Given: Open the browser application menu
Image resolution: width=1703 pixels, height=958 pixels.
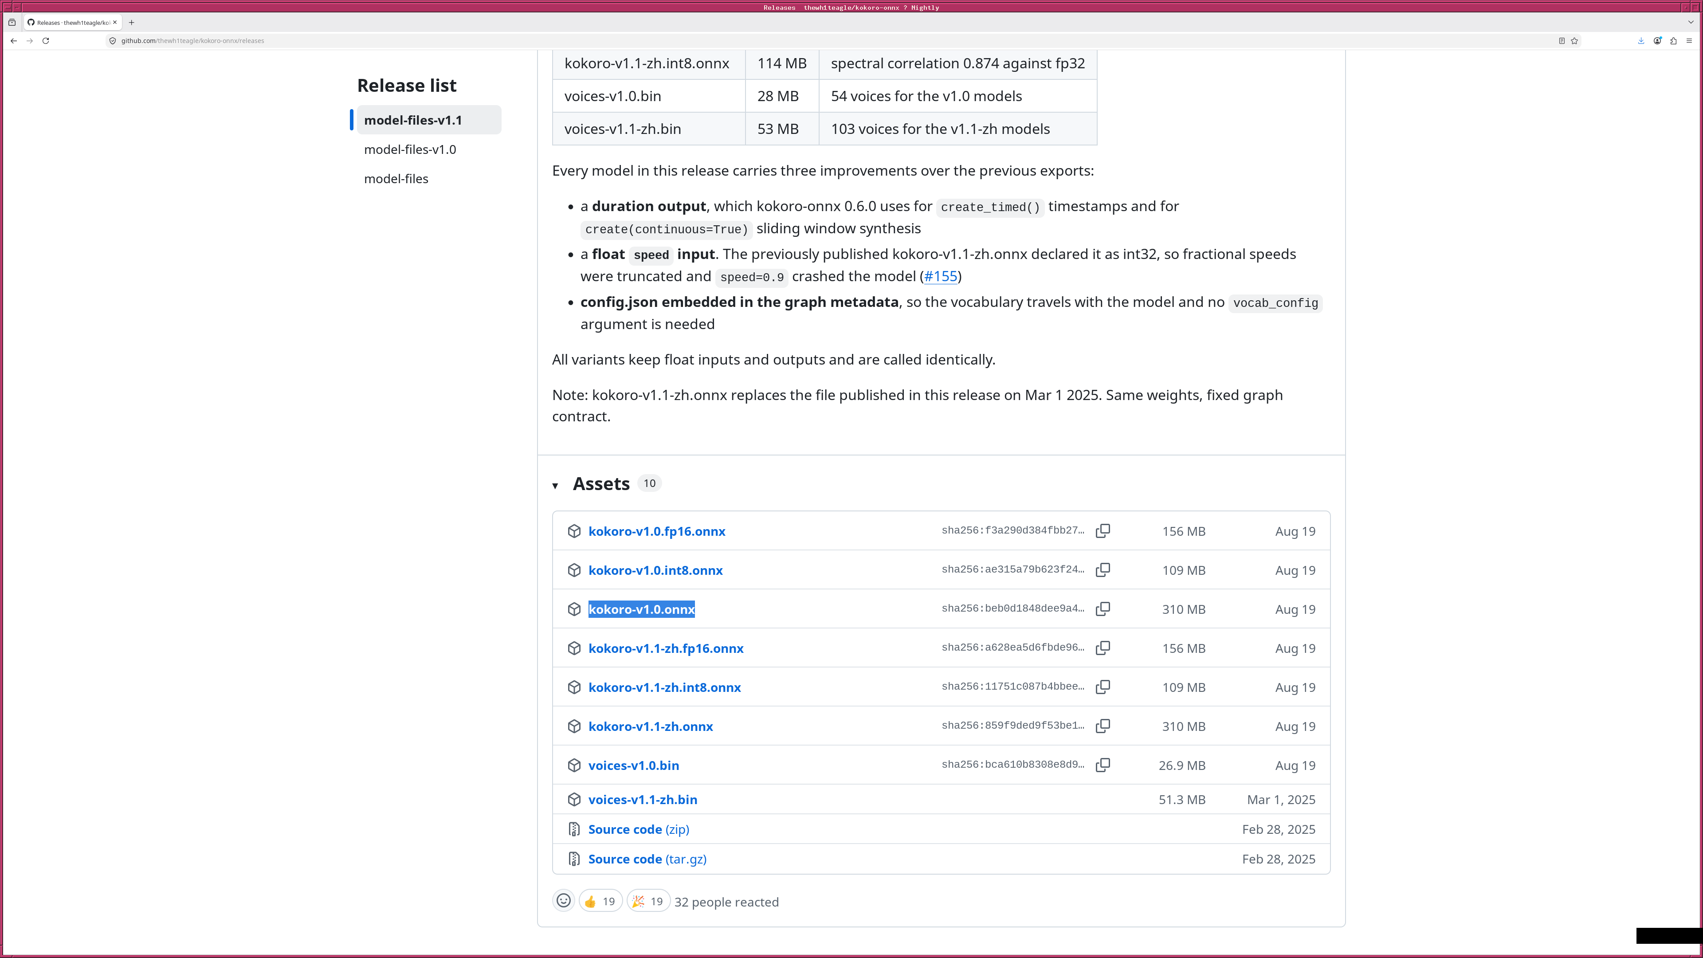Looking at the screenshot, I should [1689, 41].
